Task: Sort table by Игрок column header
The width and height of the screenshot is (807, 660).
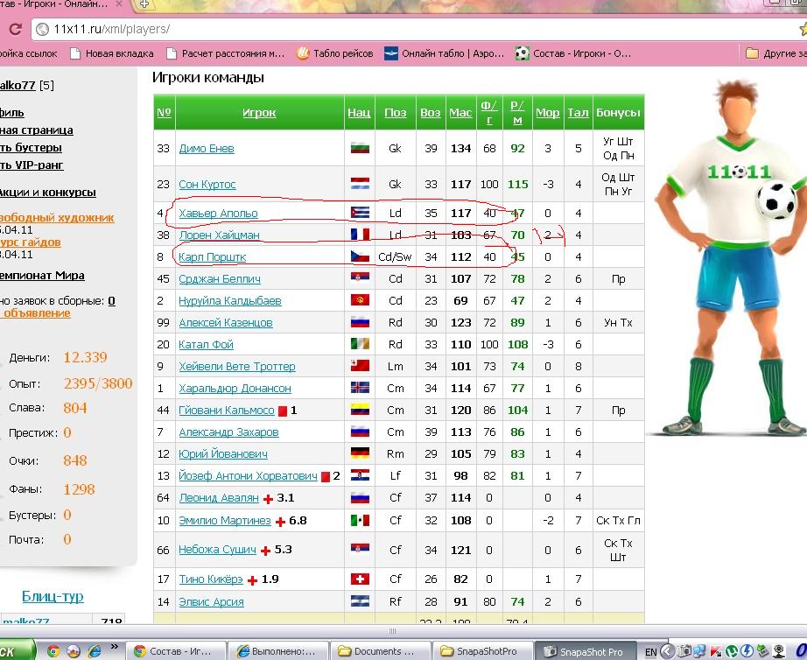Action: click(x=258, y=113)
